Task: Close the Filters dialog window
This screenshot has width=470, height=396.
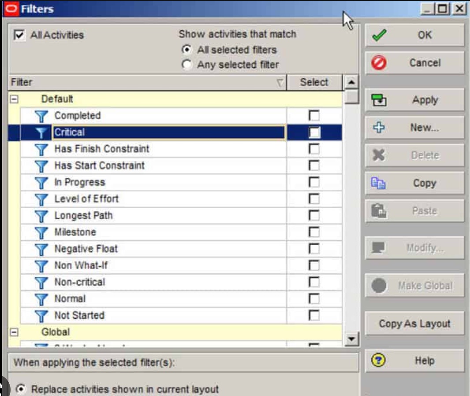Action: pyautogui.click(x=459, y=9)
